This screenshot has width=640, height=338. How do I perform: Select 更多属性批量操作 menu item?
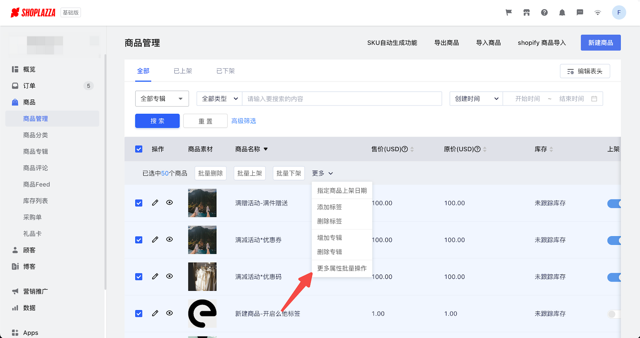tap(342, 268)
